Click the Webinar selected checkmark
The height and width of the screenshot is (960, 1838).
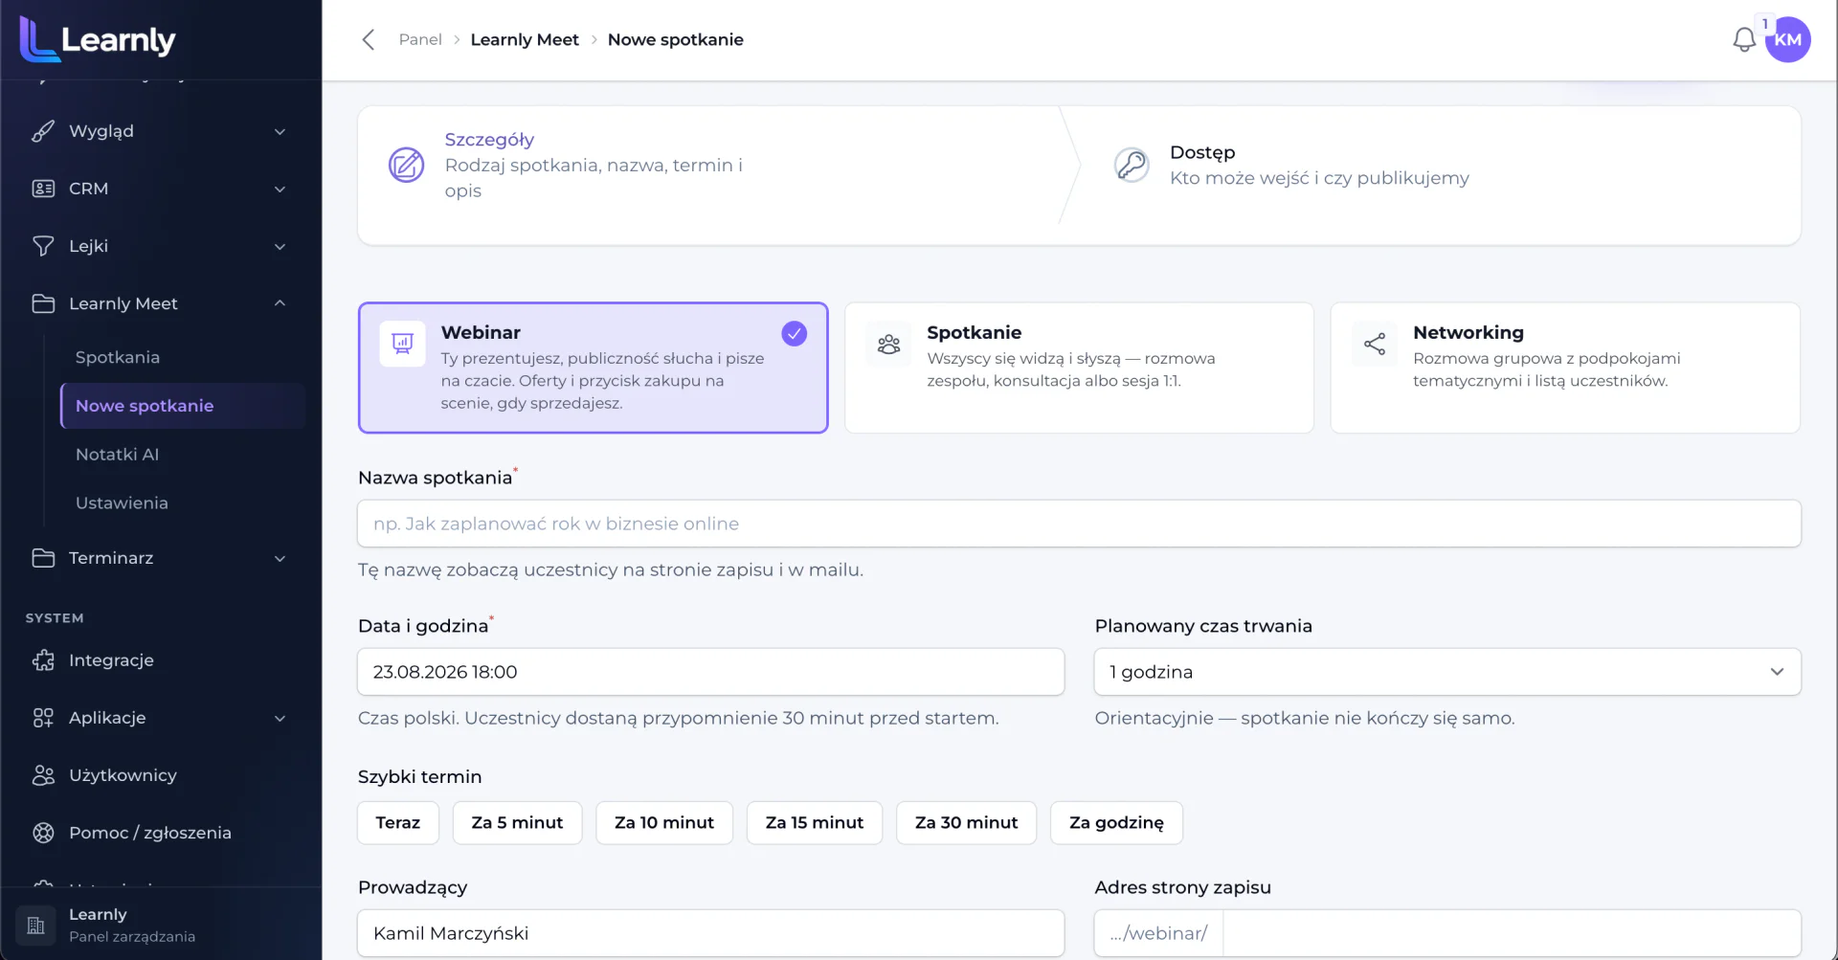795,333
